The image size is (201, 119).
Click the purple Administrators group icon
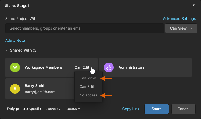coord(109,67)
